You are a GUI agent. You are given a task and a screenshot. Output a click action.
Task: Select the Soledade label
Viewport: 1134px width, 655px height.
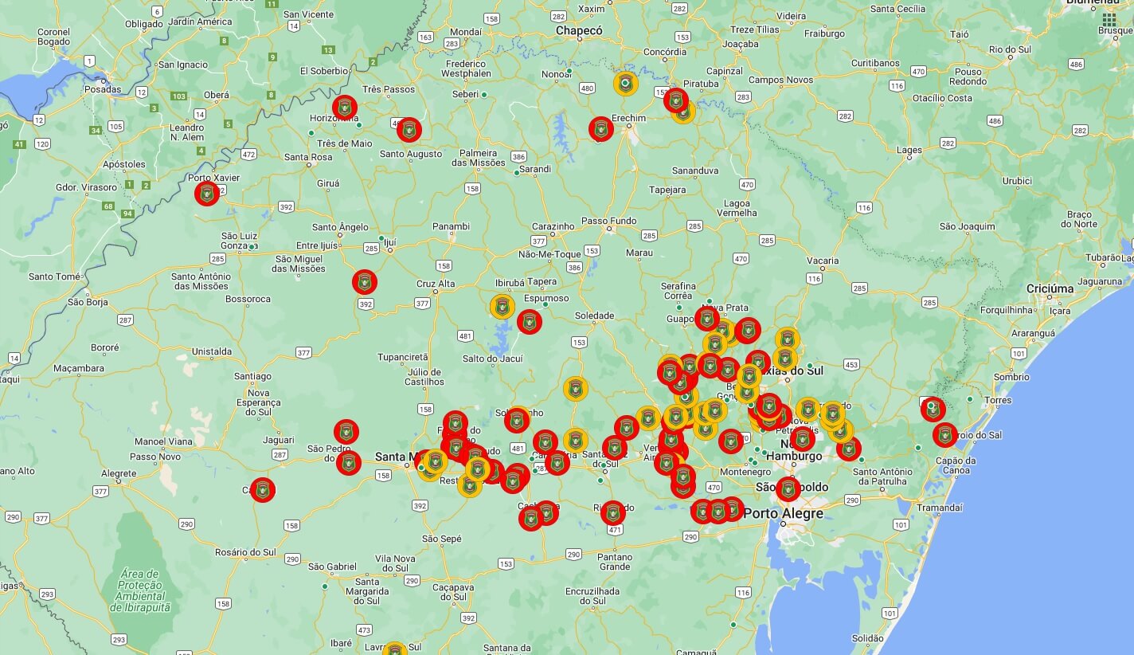pyautogui.click(x=594, y=316)
